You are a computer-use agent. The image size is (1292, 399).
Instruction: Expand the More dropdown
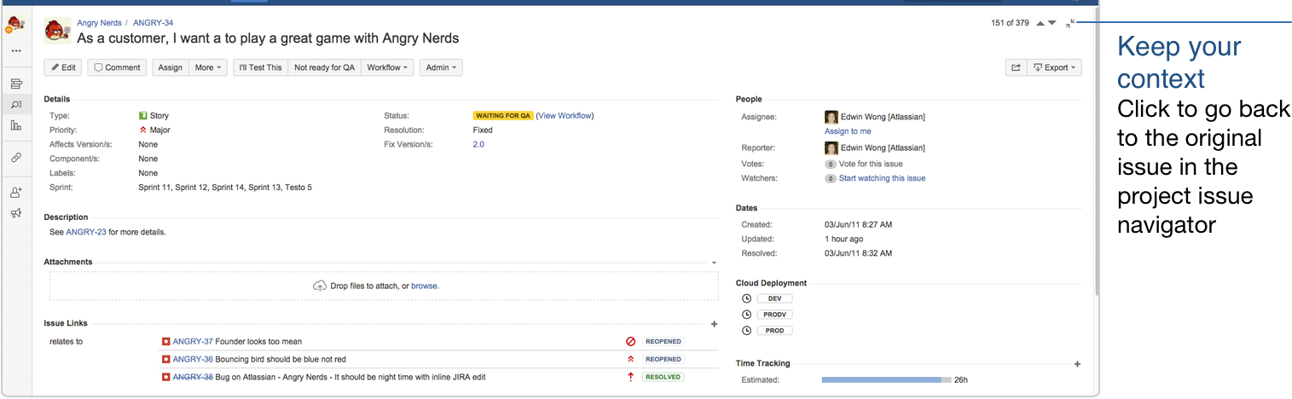click(208, 67)
